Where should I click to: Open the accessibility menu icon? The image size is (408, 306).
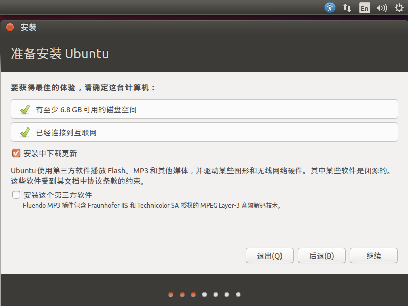329,8
